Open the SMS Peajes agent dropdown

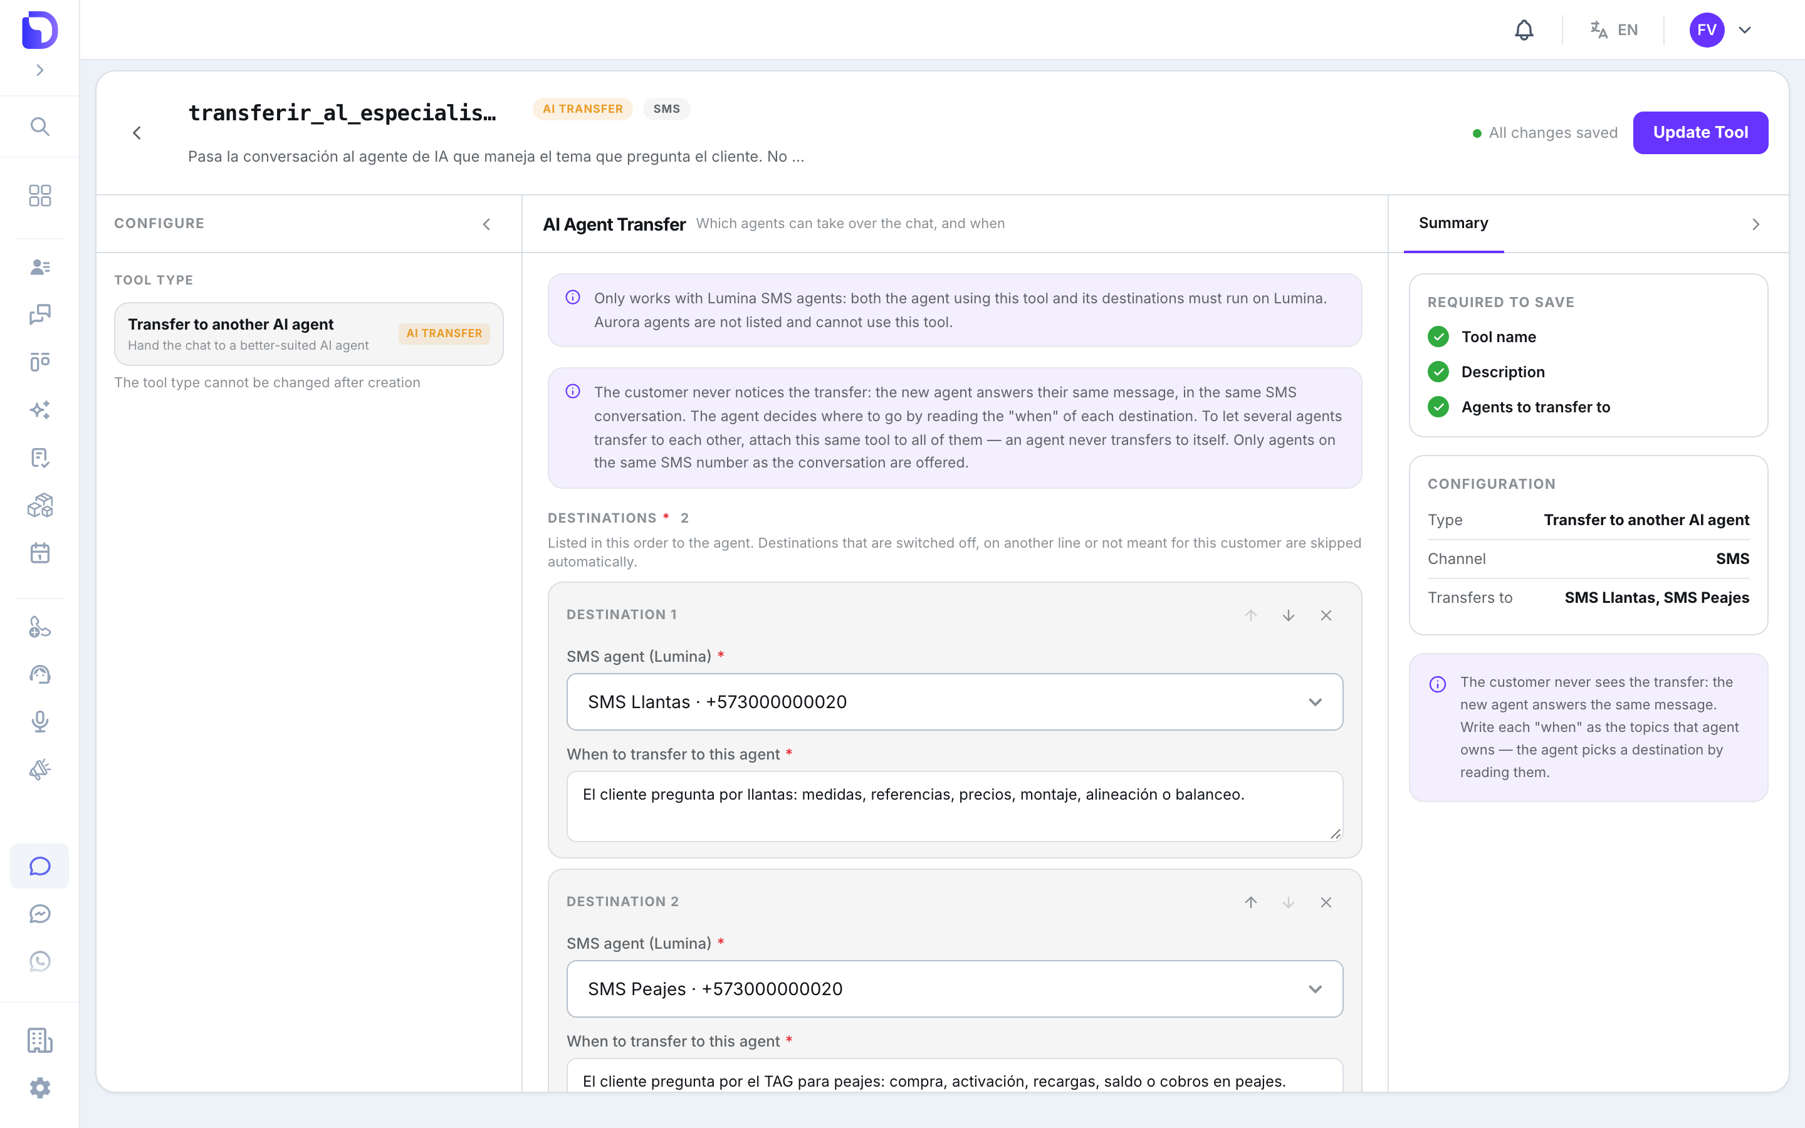pos(955,990)
